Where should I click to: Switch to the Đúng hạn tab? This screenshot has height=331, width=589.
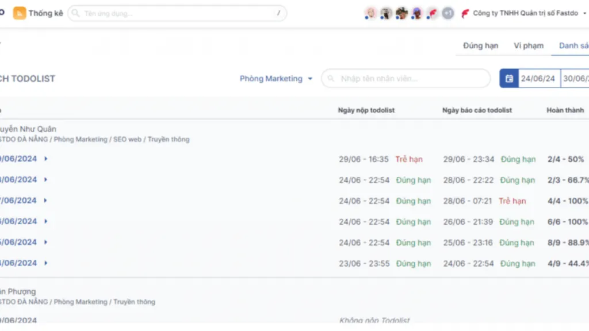pos(480,46)
